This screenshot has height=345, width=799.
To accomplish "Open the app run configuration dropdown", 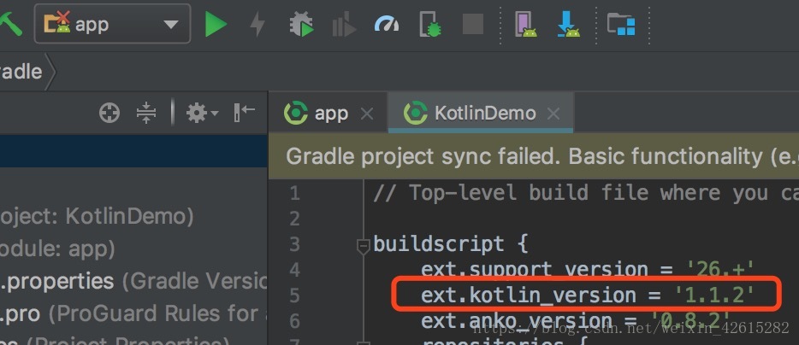I will click(x=112, y=23).
